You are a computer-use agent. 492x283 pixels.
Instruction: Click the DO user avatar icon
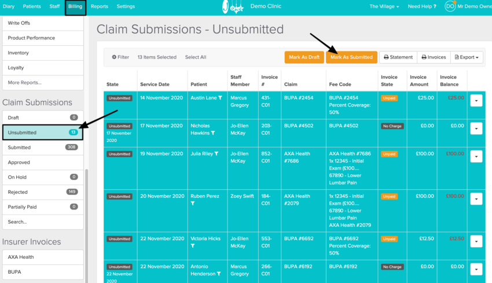pyautogui.click(x=450, y=6)
